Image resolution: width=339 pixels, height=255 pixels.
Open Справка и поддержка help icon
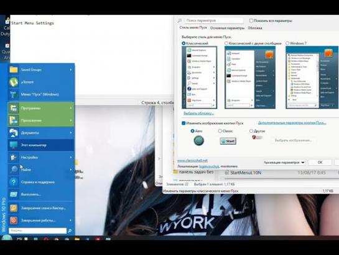coord(14,182)
